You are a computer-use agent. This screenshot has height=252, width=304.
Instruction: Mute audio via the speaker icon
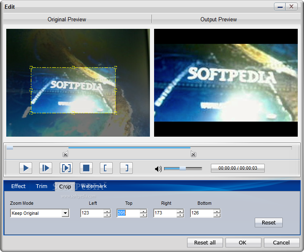(x=158, y=169)
